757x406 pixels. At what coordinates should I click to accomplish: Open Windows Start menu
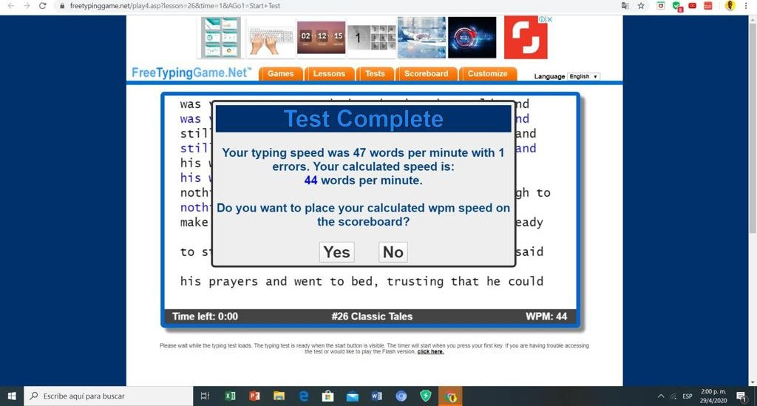[12, 396]
